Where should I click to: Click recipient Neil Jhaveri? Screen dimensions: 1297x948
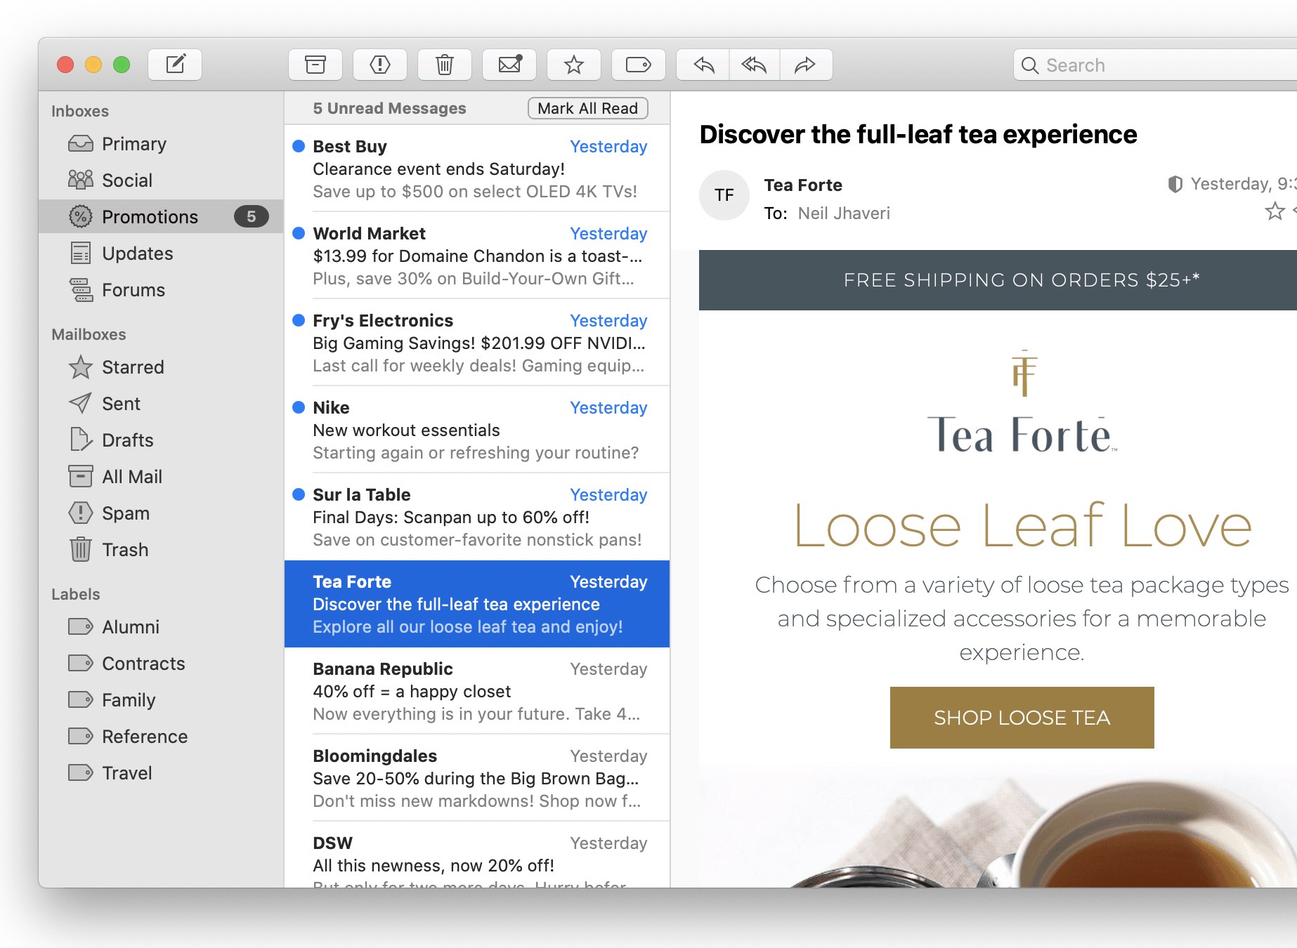[x=844, y=213]
